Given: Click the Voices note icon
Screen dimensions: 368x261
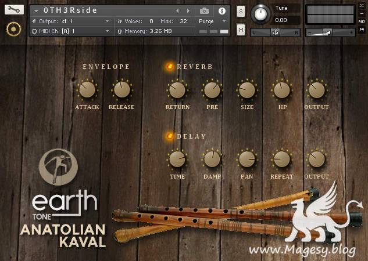Looking at the screenshot, I should pyautogui.click(x=120, y=21).
